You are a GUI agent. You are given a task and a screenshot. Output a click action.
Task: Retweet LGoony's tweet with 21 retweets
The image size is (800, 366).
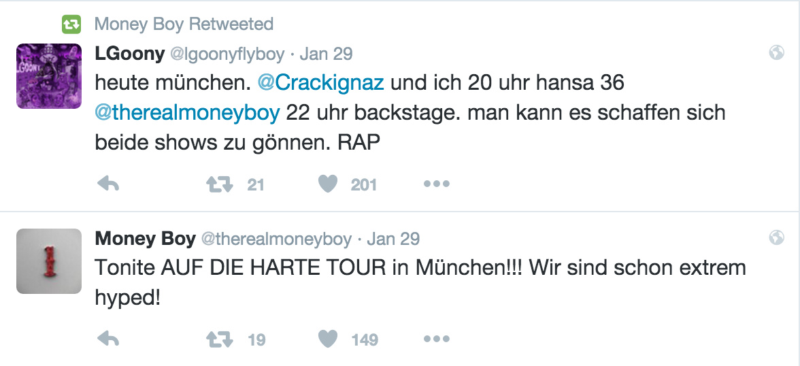click(x=219, y=184)
